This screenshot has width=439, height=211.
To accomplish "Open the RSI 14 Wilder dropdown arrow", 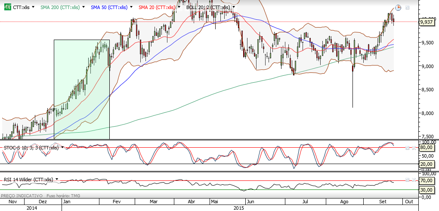I will coord(57,179).
